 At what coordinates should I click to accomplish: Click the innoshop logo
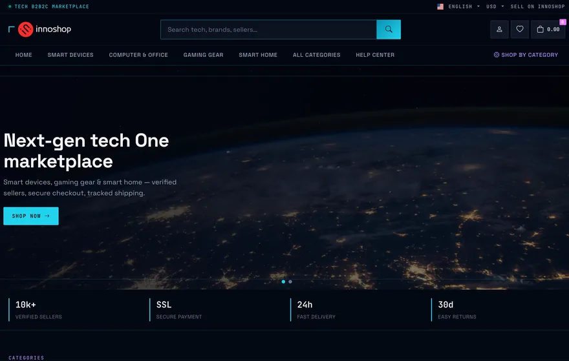(x=45, y=29)
